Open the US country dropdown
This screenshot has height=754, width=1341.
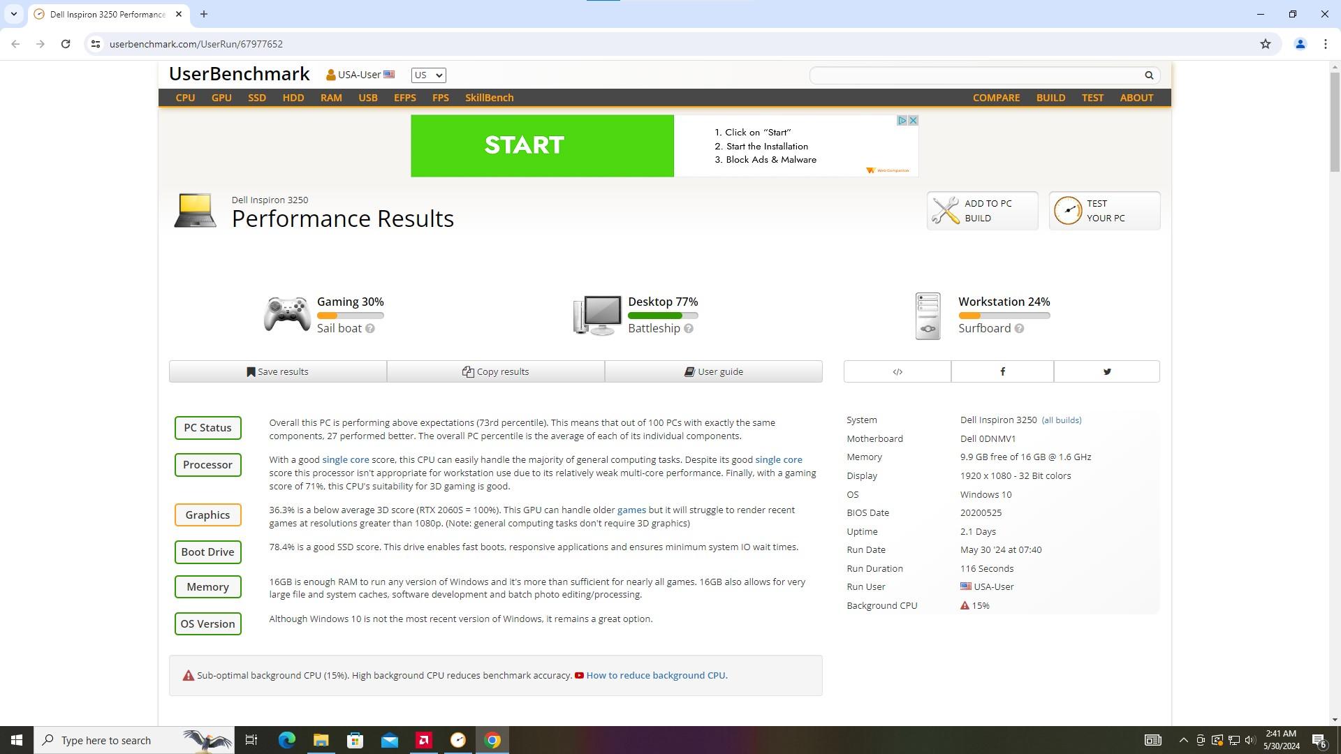coord(428,75)
